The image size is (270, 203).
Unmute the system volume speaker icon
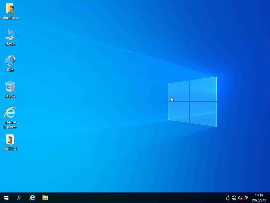240,197
